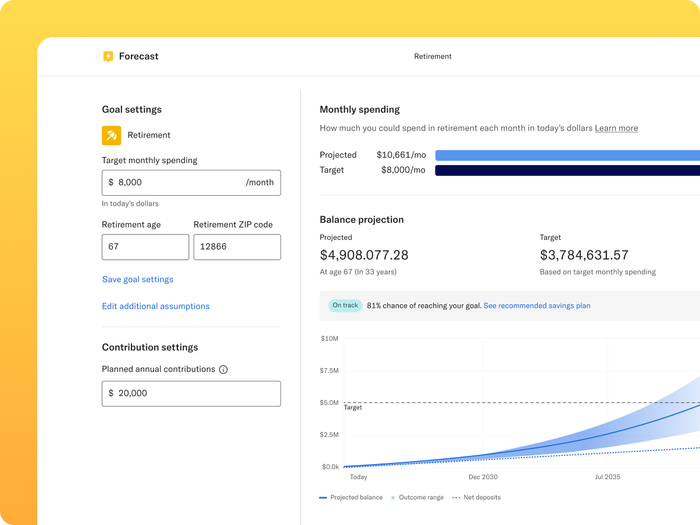The image size is (700, 525).
Task: Click the Today axis label
Action: 359,477
